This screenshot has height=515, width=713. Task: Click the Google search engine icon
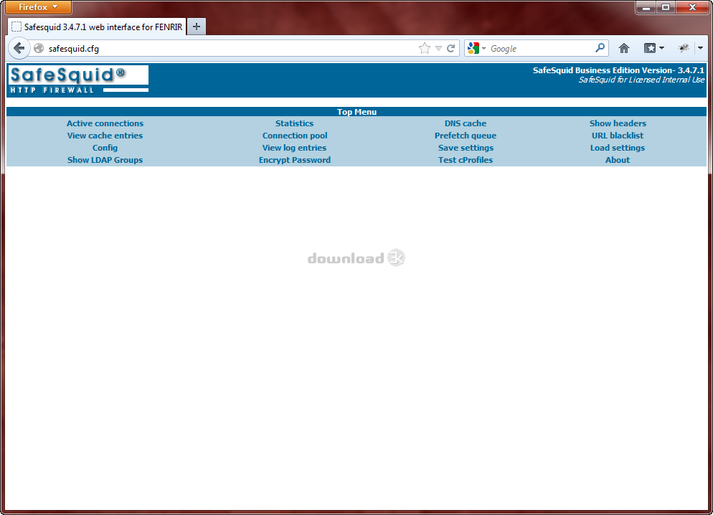[473, 48]
